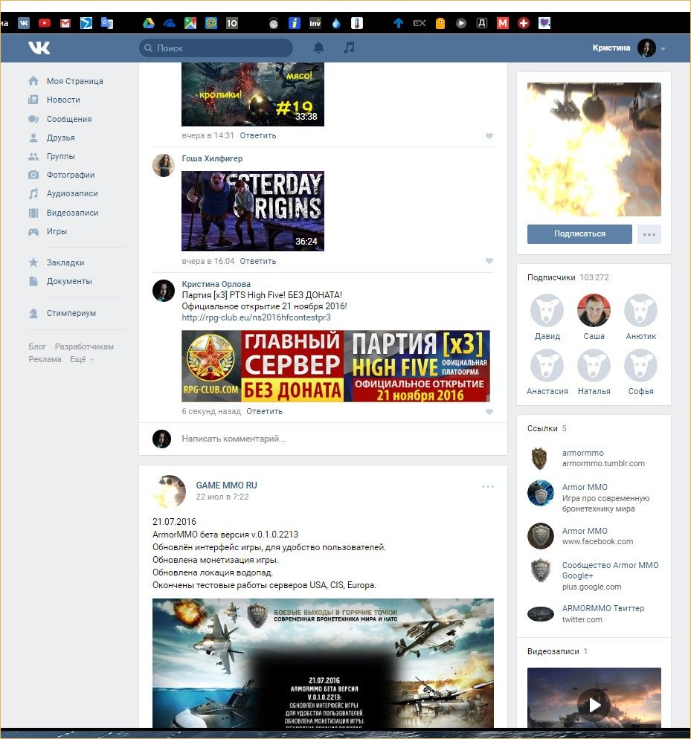Viewport: 691px width, 739px height.
Task: Play the Yesterday Origins video thumbnail
Action: 253,211
